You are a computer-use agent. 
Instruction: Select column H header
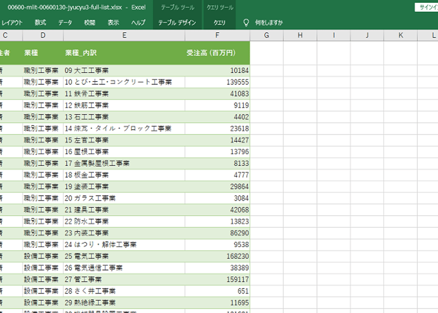tap(300, 35)
